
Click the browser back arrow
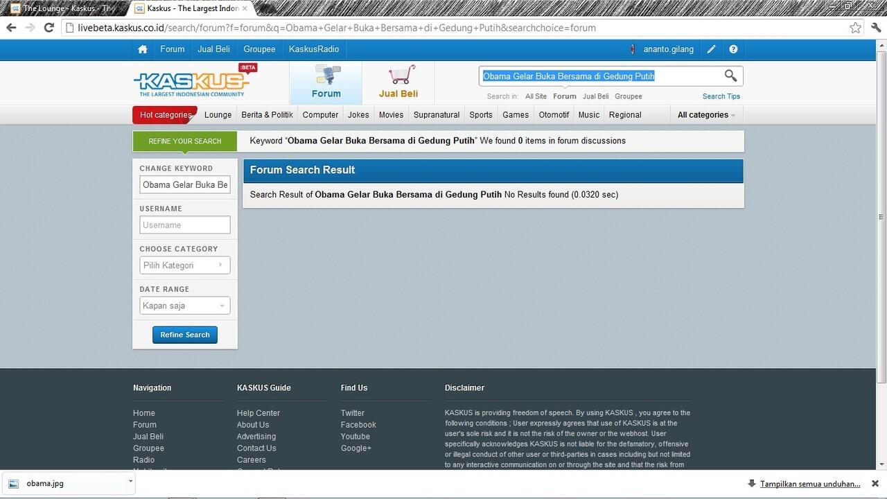pos(11,28)
